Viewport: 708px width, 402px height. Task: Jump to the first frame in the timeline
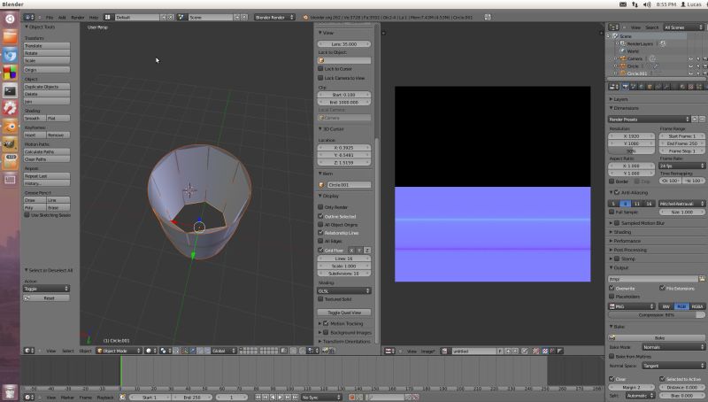click(x=258, y=397)
